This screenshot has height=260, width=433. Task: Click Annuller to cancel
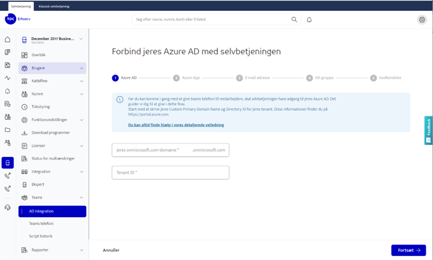coord(111,250)
